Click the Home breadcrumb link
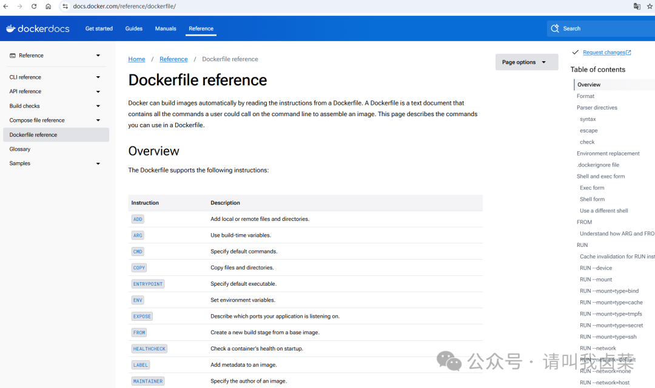The height and width of the screenshot is (388, 655). (136, 59)
